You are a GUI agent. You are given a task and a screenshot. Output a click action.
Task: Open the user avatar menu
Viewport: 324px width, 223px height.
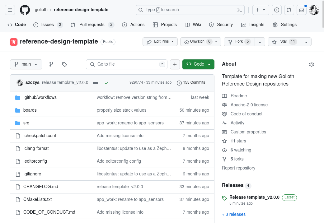coord(314,10)
